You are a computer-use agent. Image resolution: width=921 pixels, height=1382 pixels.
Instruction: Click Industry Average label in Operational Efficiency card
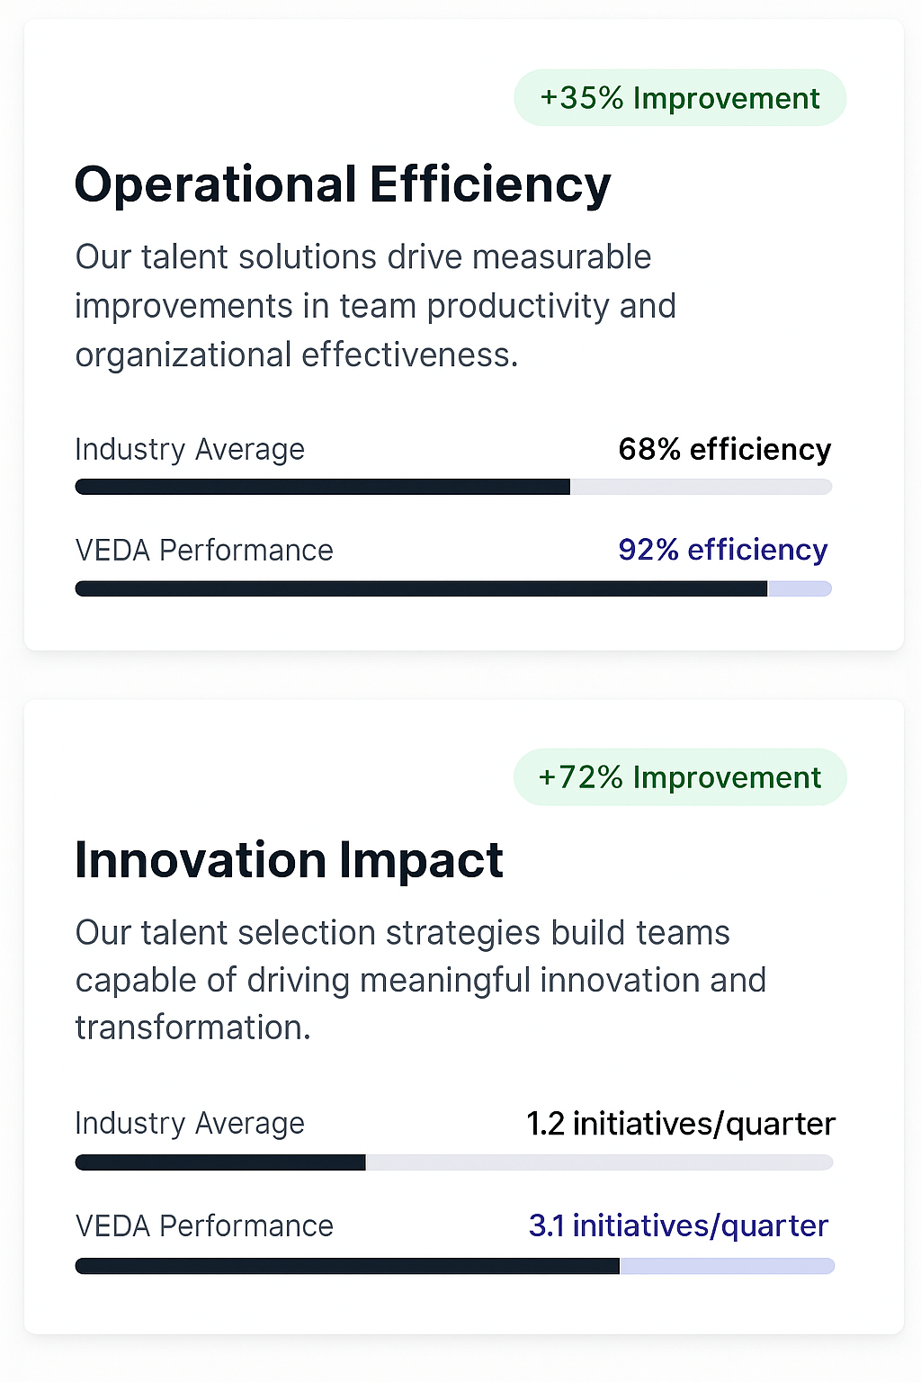(190, 449)
